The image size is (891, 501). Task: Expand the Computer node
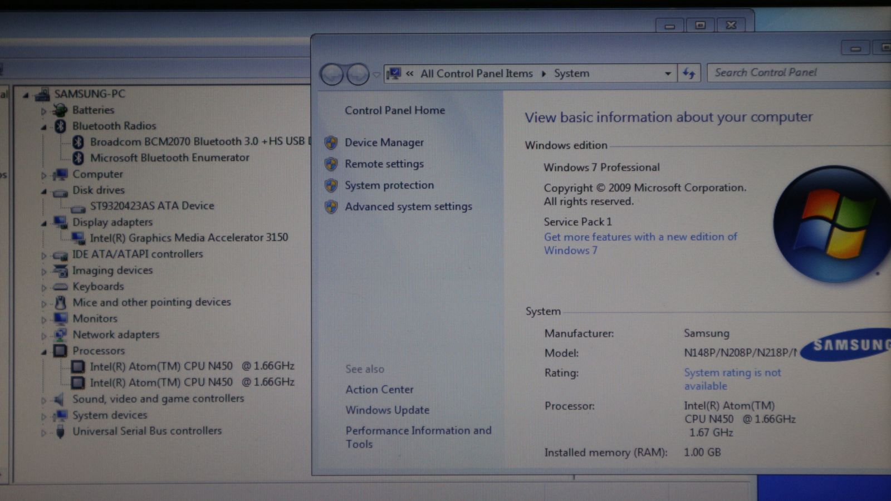tap(43, 175)
